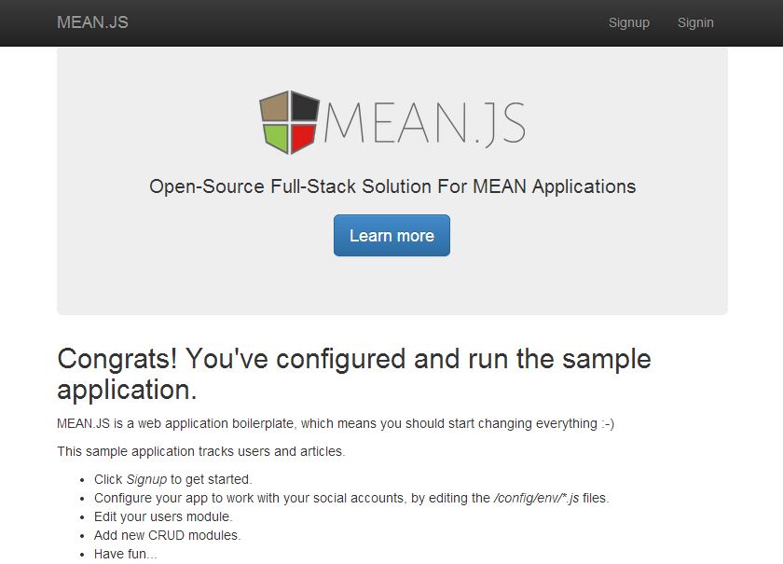Image resolution: width=783 pixels, height=564 pixels.
Task: Click the dark gray quadrant of shield logo
Action: coord(305,107)
